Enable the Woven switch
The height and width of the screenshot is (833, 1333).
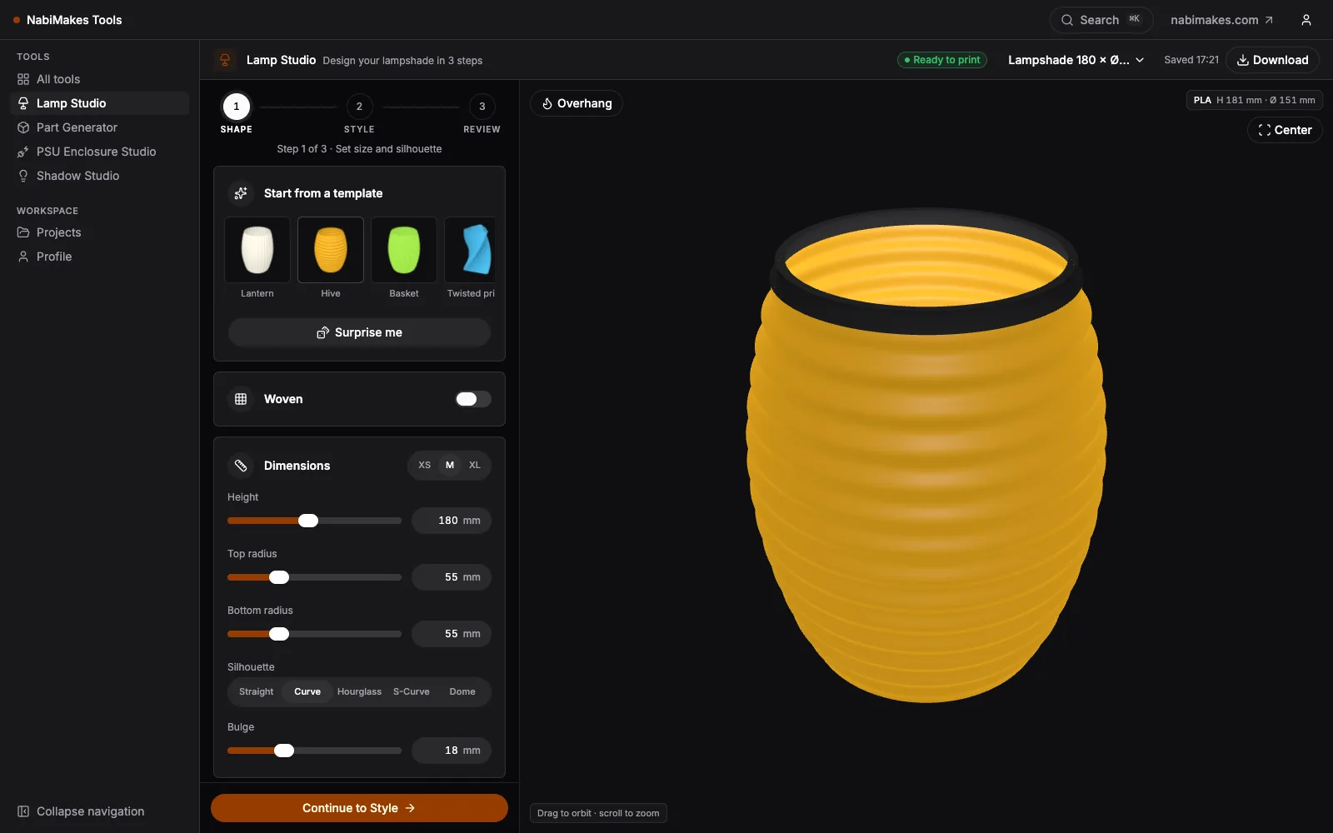coord(472,399)
